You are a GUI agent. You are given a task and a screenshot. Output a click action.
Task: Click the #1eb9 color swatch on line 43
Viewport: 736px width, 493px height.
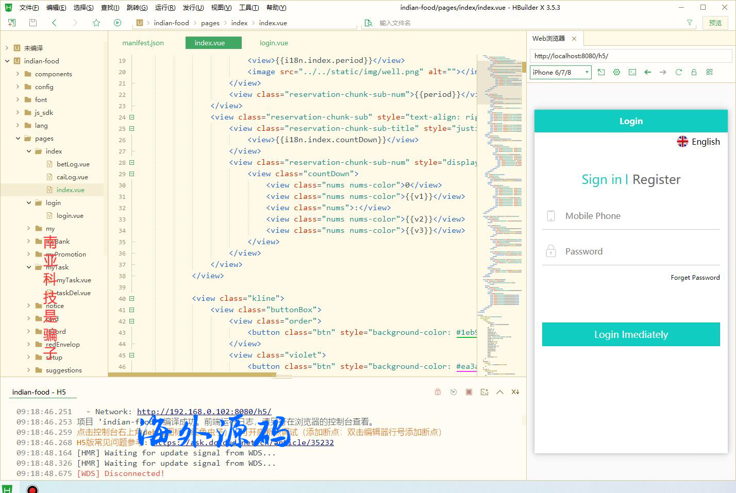coord(466,333)
